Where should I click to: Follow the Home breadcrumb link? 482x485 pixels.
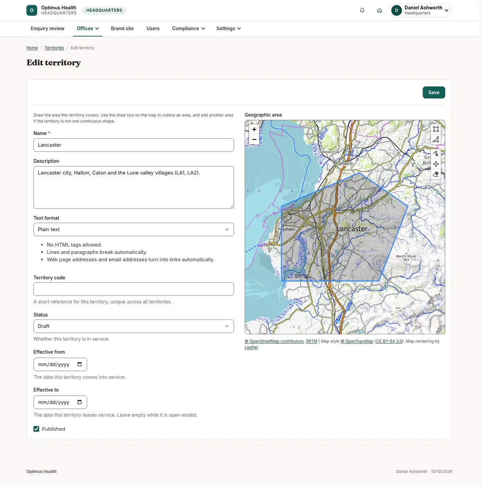pyautogui.click(x=32, y=48)
